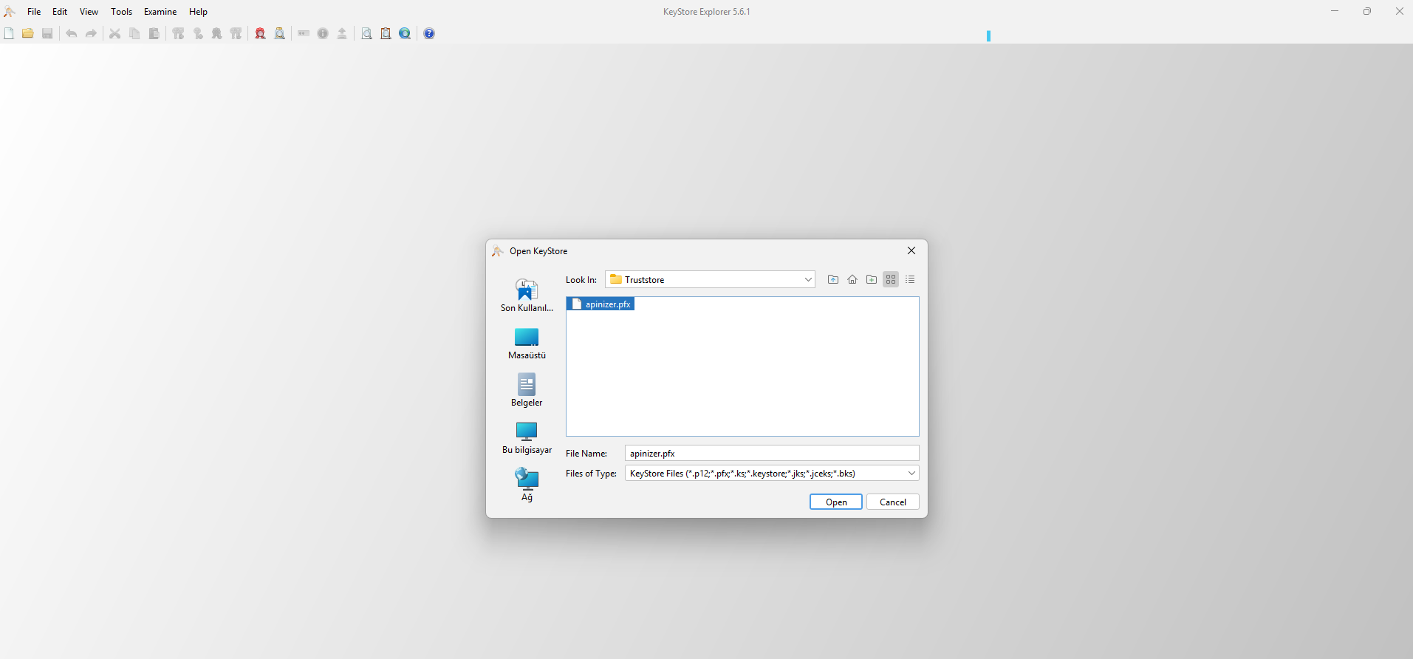Image resolution: width=1413 pixels, height=659 pixels.
Task: Click the Open button in dialog
Action: click(x=836, y=502)
